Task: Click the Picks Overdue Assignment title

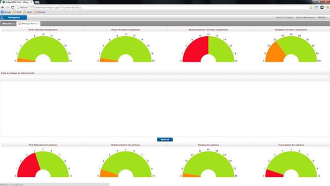Action: click(43, 30)
